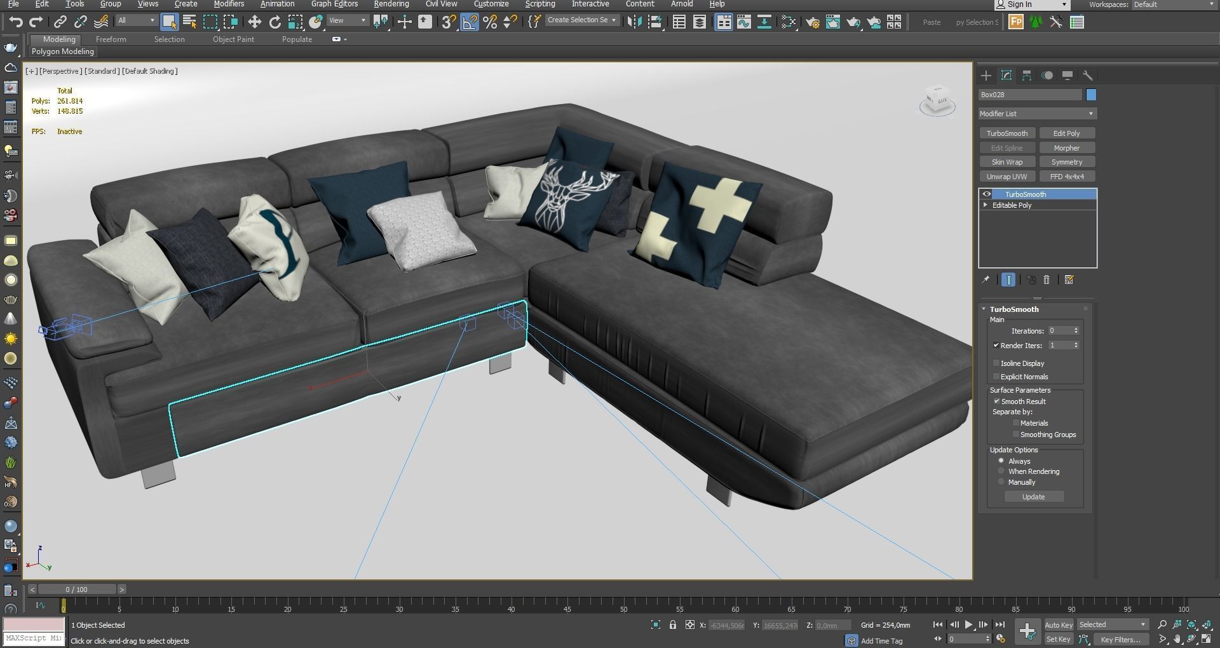
Task: Click the Symmetry modifier button
Action: [x=1066, y=162]
